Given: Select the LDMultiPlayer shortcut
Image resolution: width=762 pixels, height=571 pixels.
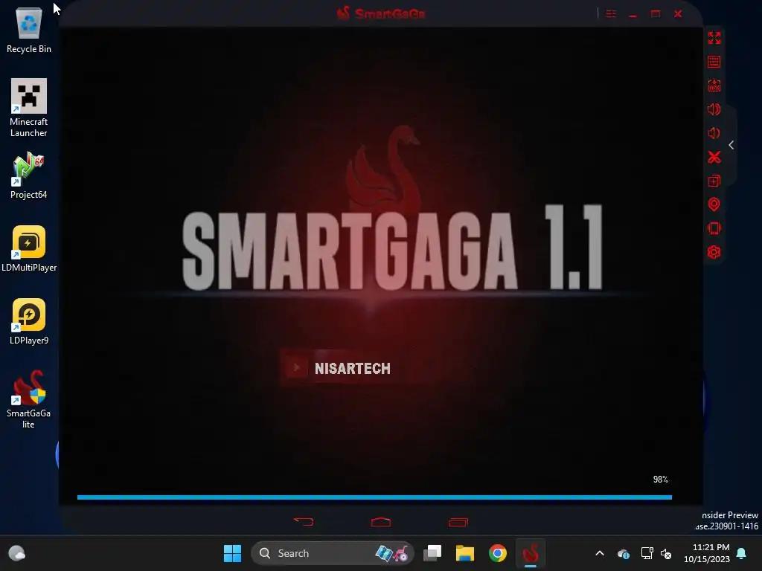Looking at the screenshot, I should pos(29,248).
